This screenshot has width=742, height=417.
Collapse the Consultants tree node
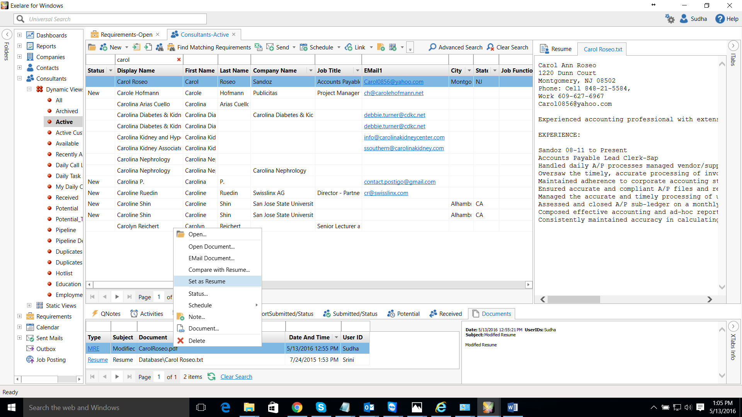point(19,78)
